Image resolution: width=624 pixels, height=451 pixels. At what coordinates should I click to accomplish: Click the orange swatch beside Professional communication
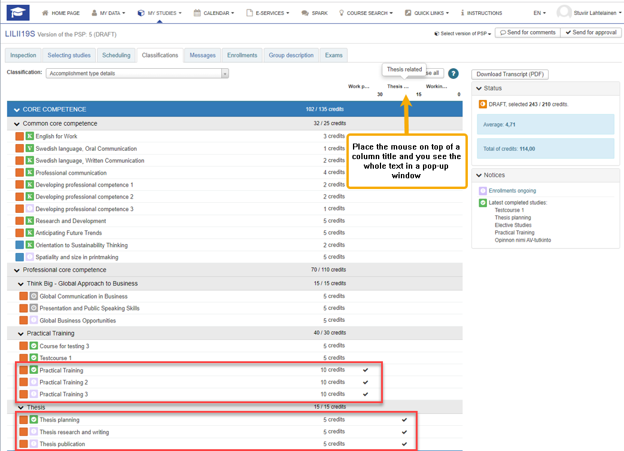20,173
